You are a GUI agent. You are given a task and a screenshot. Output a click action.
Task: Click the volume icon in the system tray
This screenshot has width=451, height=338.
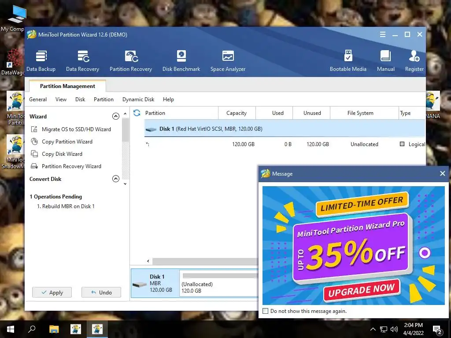[394, 329]
